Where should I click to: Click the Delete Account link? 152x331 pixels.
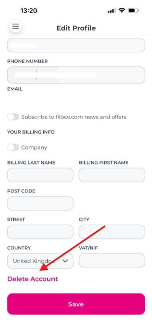[33, 279]
